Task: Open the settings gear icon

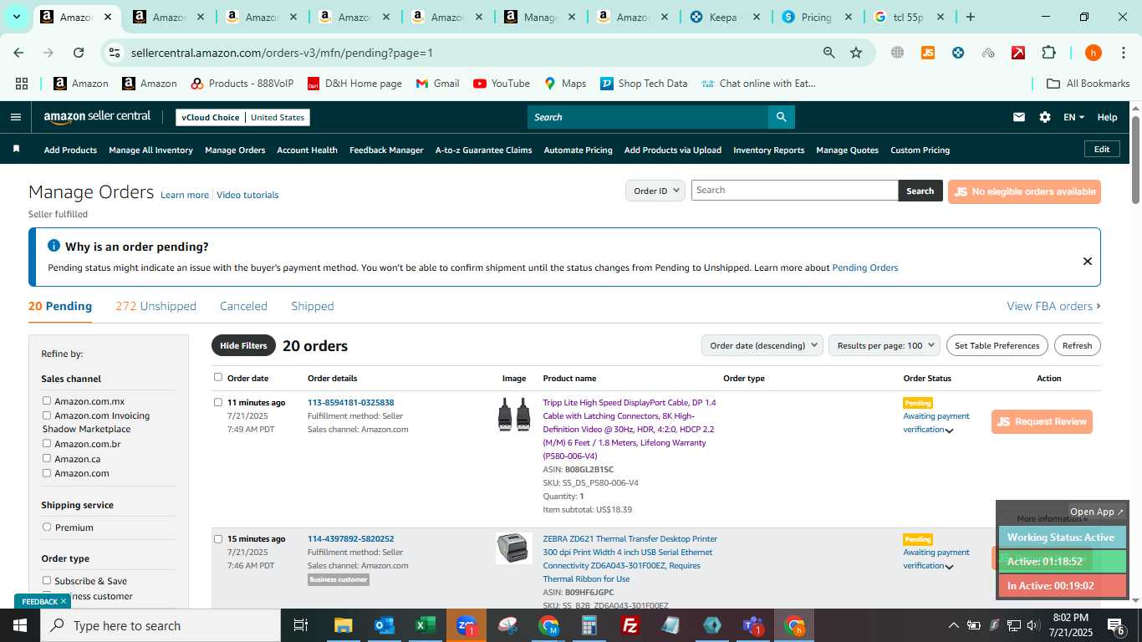Action: [x=1045, y=117]
